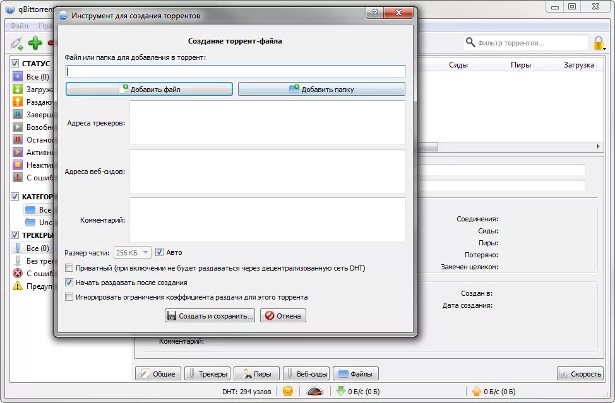Select the downloading status filter icon
This screenshot has height=403, width=615.
(x=18, y=90)
